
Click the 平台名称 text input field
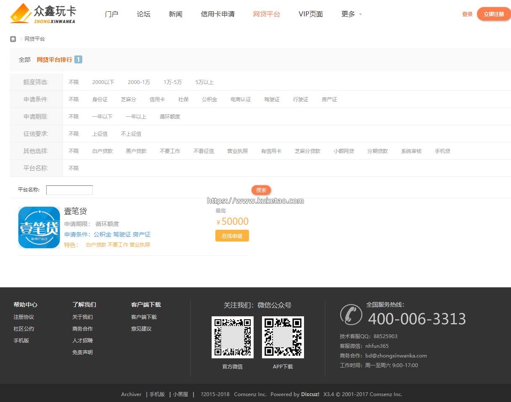point(69,190)
